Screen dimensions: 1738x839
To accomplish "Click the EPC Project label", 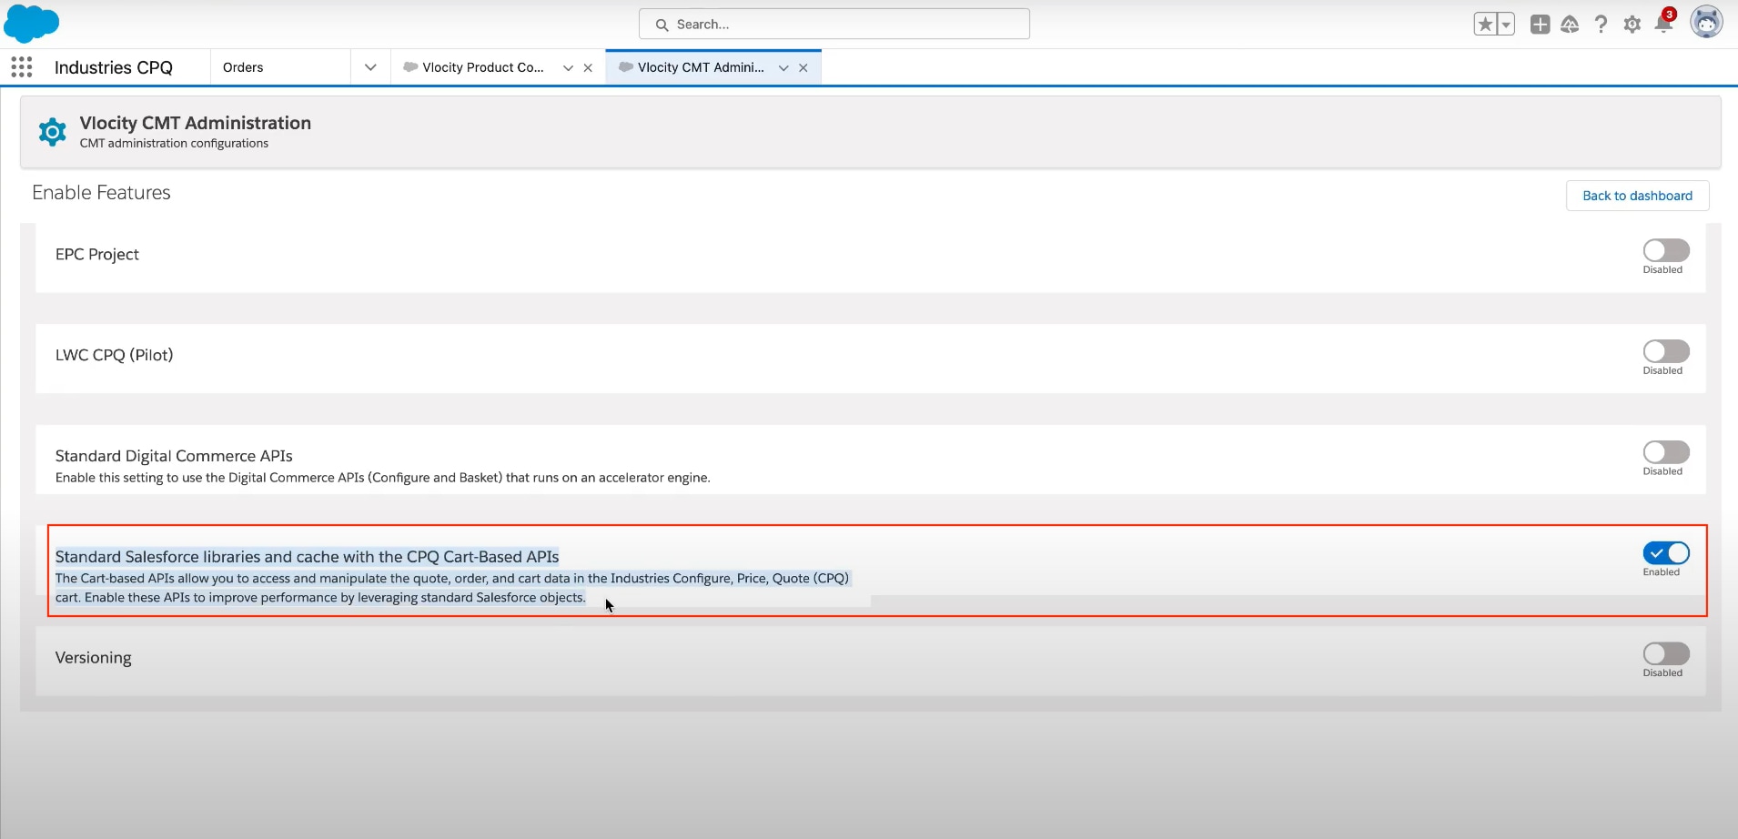I will tap(97, 255).
